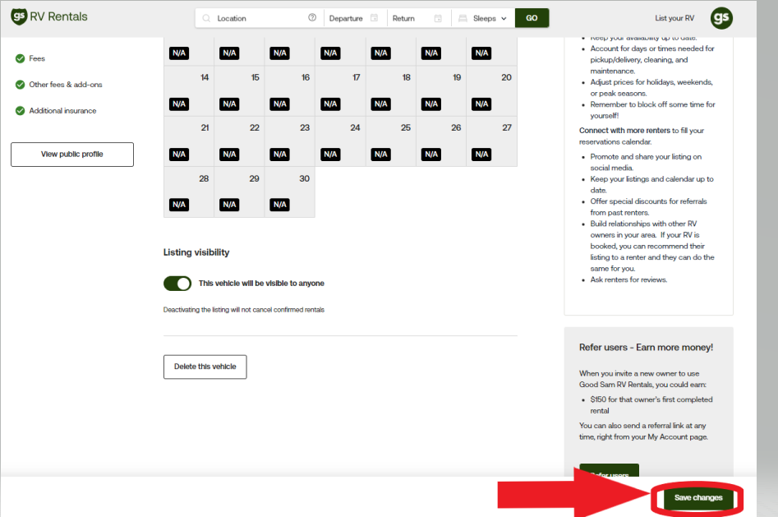778x517 pixels.
Task: Click the Save changes button
Action: (x=698, y=498)
